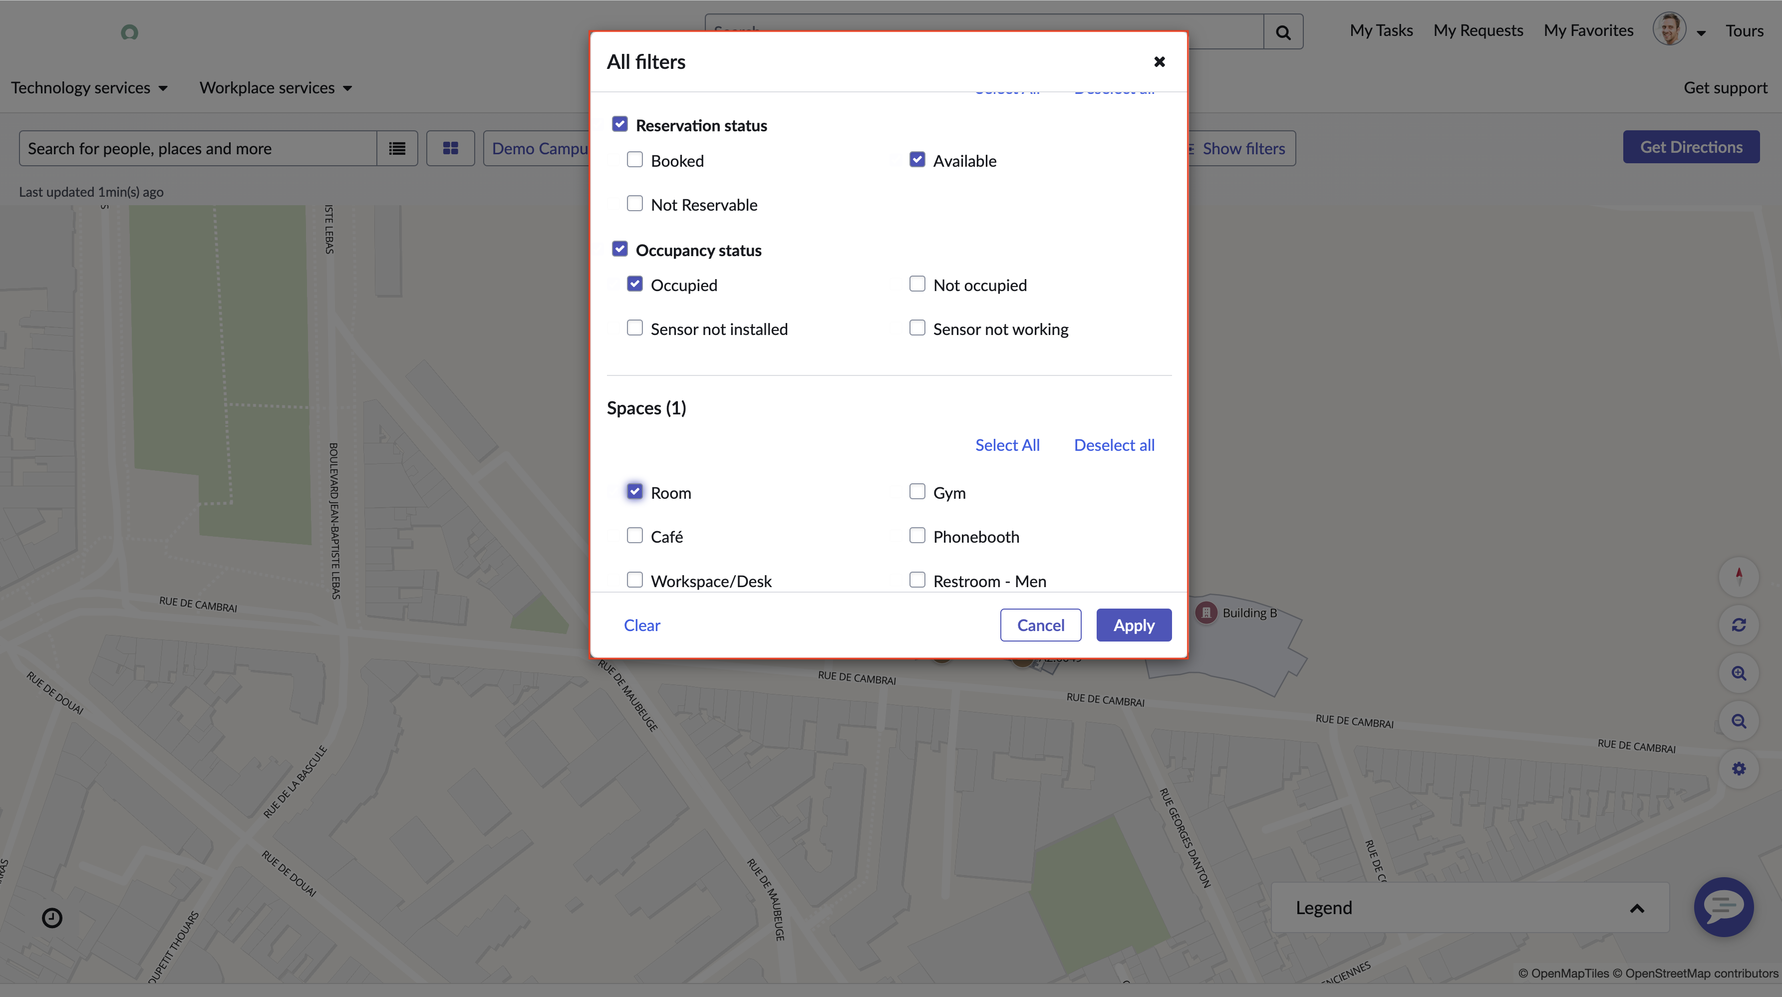1782x997 pixels.
Task: Open My Tasks
Action: coord(1381,30)
